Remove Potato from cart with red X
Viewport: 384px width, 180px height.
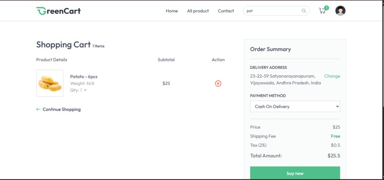(218, 84)
